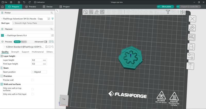Screen dimensions: 206x109
Task: Redo the last undone action
Action: point(30,2)
